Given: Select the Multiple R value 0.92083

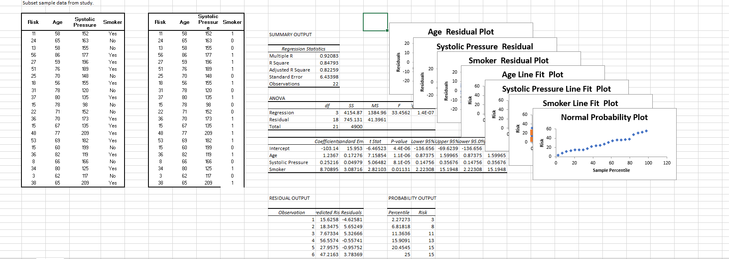Looking at the screenshot, I should 329,56.
